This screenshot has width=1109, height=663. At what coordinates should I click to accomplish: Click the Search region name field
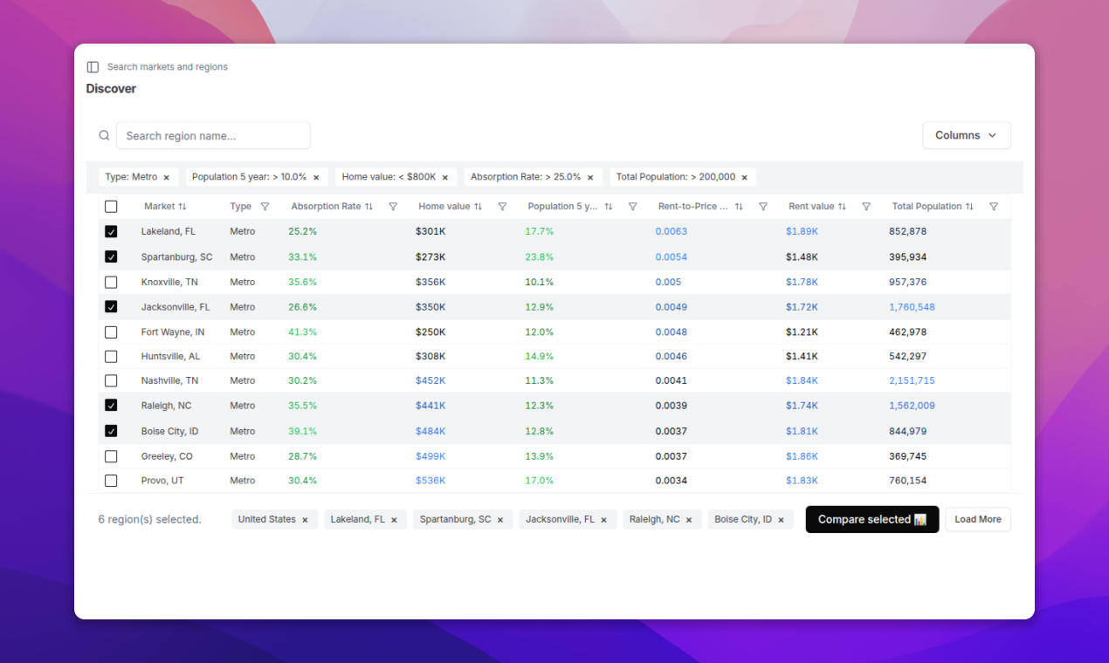coord(213,135)
